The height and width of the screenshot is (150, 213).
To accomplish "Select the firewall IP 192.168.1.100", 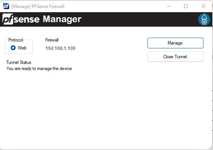I will point(60,48).
